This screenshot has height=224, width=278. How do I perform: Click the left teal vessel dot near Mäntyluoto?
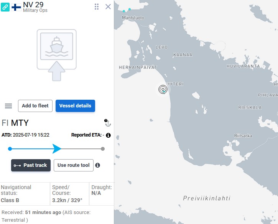pyautogui.click(x=124, y=11)
